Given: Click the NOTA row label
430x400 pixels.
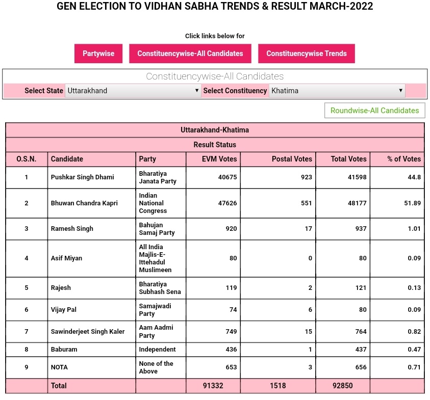Looking at the screenshot, I should [59, 367].
